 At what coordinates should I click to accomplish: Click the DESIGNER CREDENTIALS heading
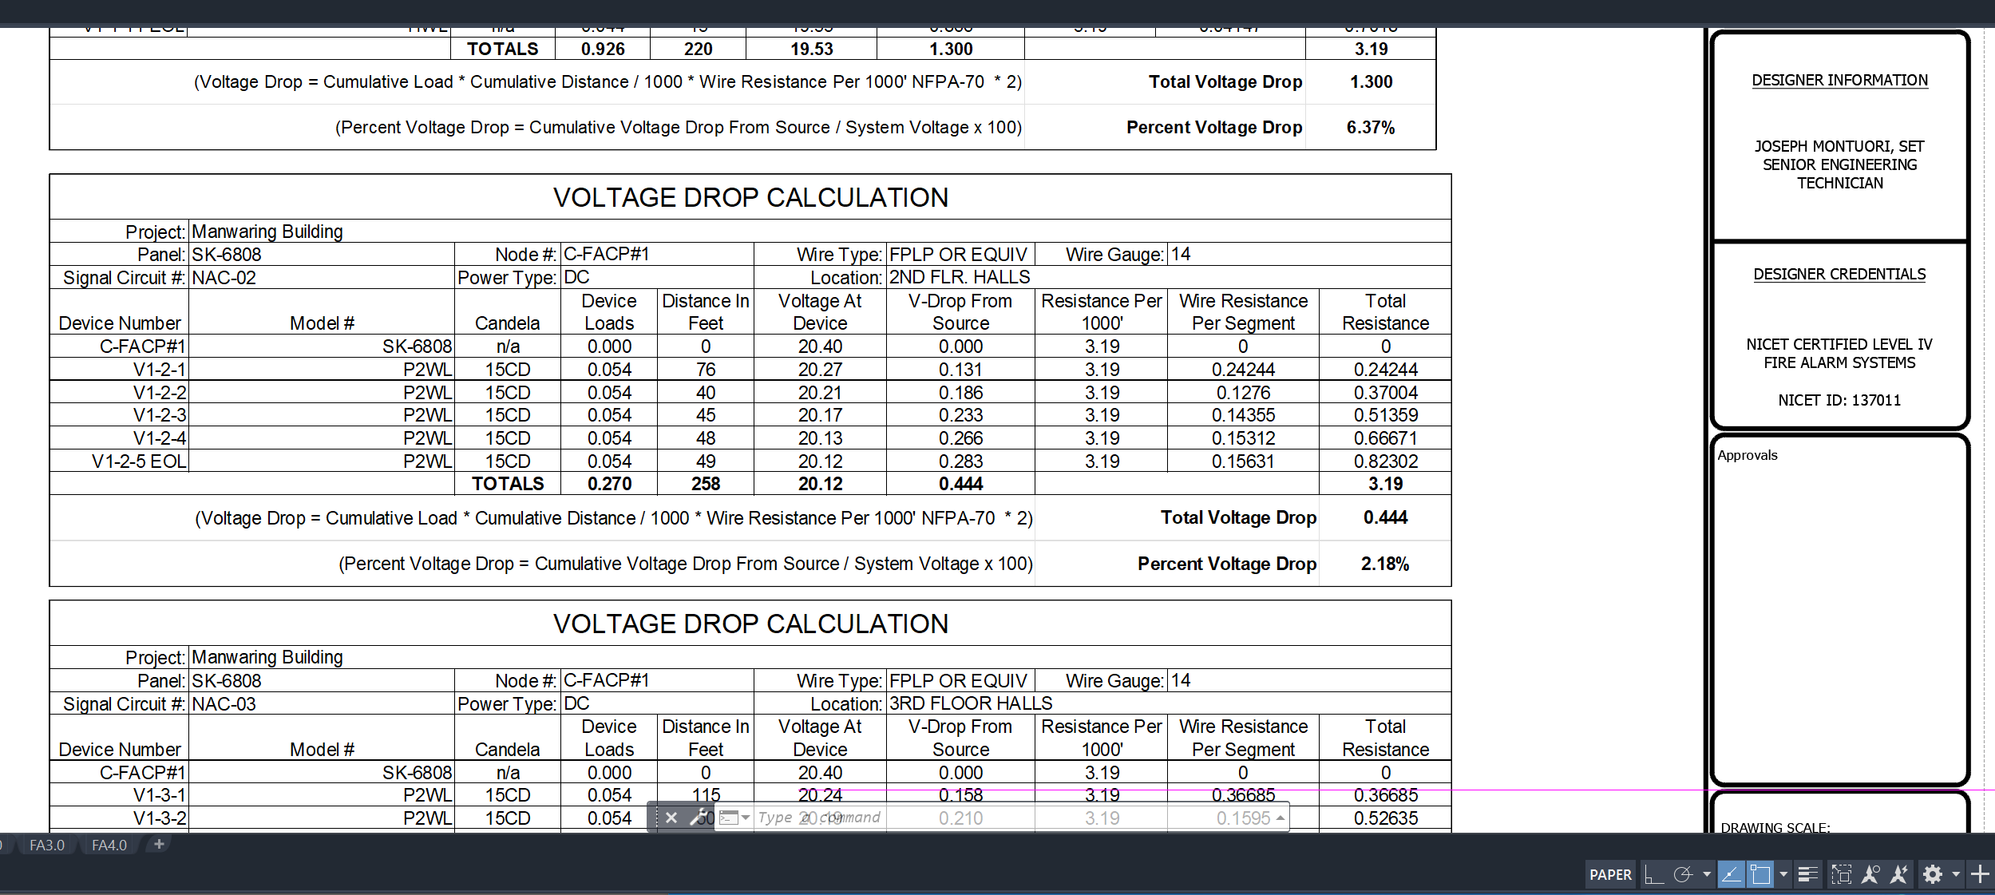(1839, 274)
